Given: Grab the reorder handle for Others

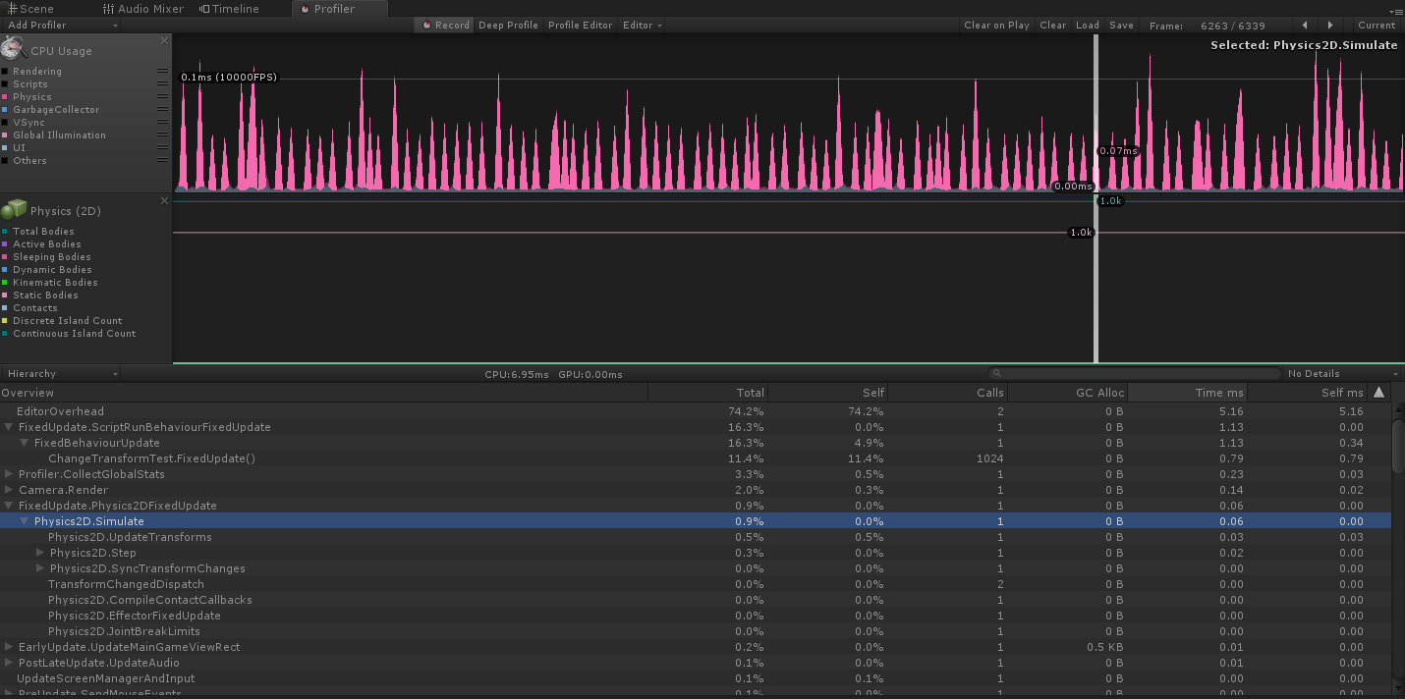Looking at the screenshot, I should tap(162, 160).
